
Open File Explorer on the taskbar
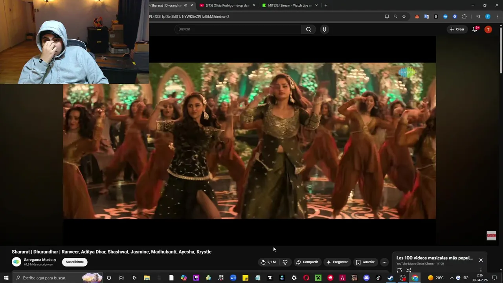click(x=147, y=277)
